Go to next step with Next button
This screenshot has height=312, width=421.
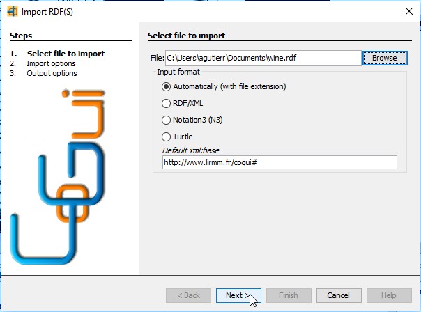point(238,295)
